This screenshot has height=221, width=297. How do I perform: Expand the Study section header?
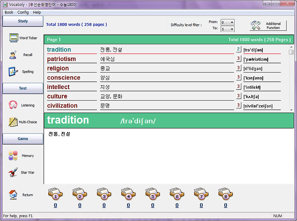[x=23, y=21]
